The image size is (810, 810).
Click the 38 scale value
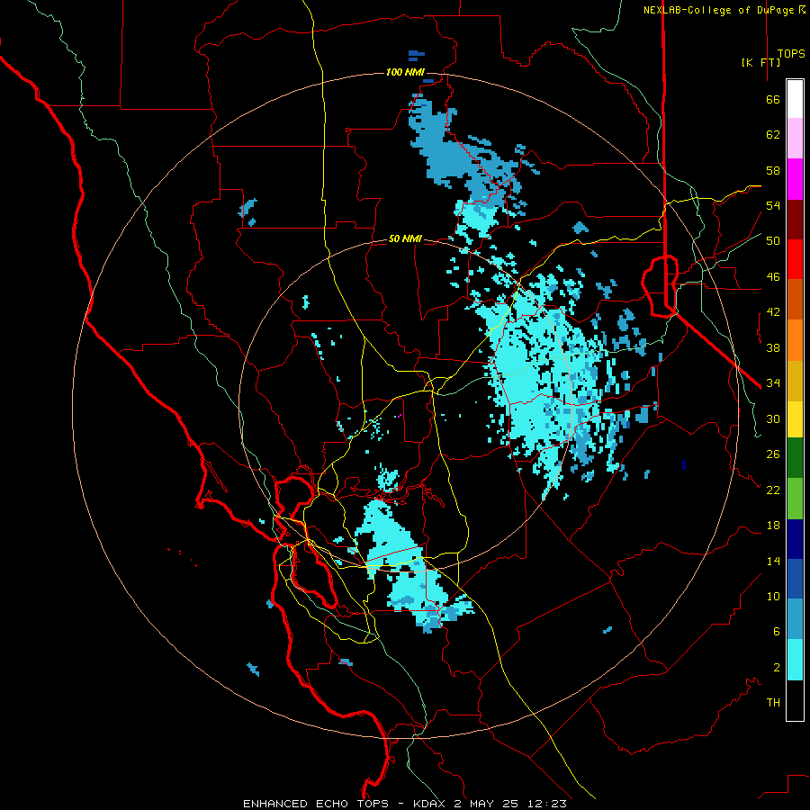pyautogui.click(x=773, y=347)
